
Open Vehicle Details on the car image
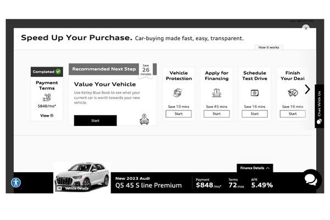[73, 188]
